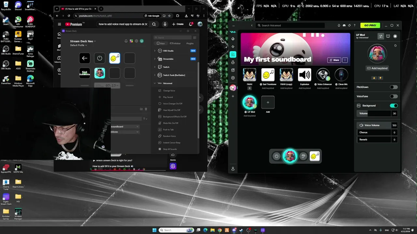Open the book icon in Lil' Mod panel
This screenshot has width=417, height=234.
click(388, 36)
